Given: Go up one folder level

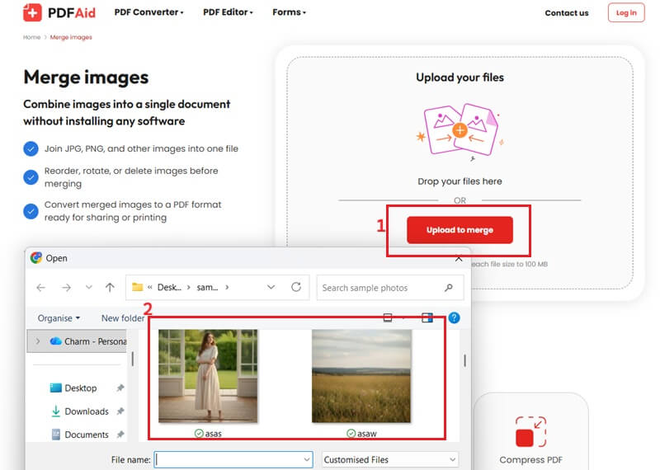Looking at the screenshot, I should (x=110, y=288).
